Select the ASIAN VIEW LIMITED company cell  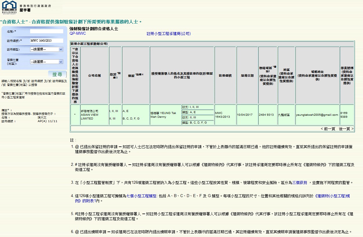click(95, 115)
